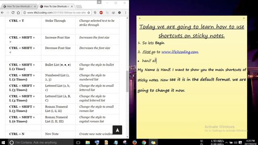Open www.life2coding.com link in sticky note
Viewport: 258px width, 145px height.
pyautogui.click(x=180, y=52)
